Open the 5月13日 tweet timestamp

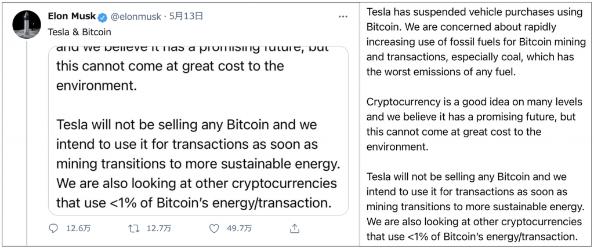[x=185, y=17]
